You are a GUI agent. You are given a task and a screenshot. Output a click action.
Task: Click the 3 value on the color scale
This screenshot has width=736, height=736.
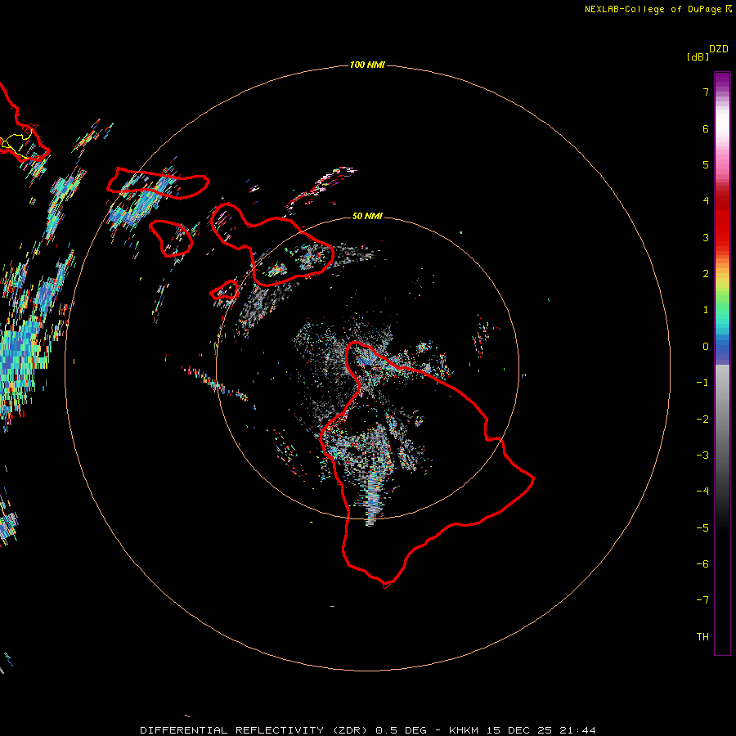pyautogui.click(x=706, y=237)
